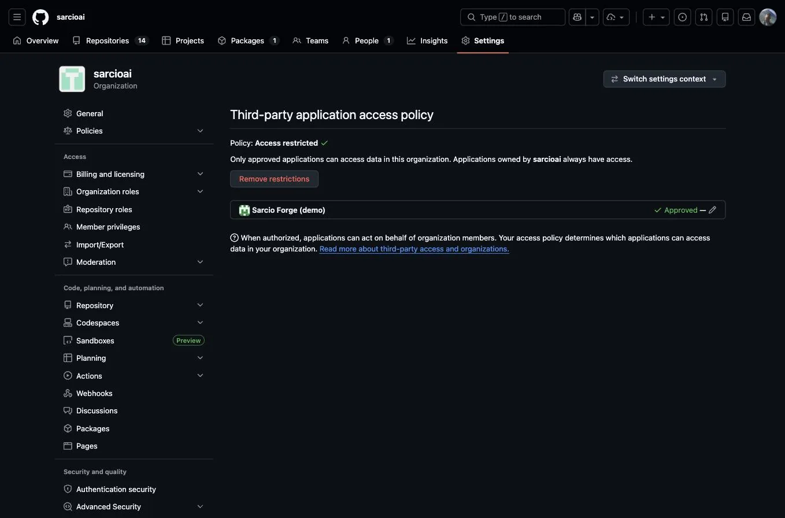The height and width of the screenshot is (518, 785).
Task: Open the create new plus menu
Action: (656, 17)
